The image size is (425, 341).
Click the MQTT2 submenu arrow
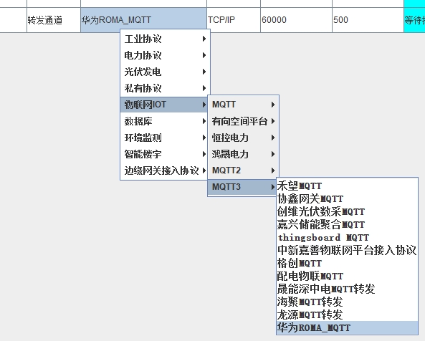273,170
